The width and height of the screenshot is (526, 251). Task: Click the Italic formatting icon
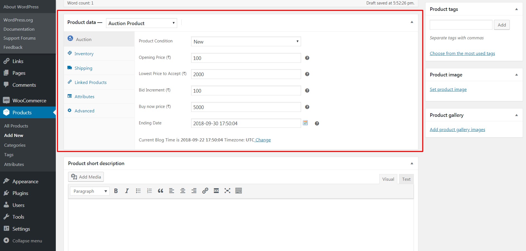(x=127, y=191)
